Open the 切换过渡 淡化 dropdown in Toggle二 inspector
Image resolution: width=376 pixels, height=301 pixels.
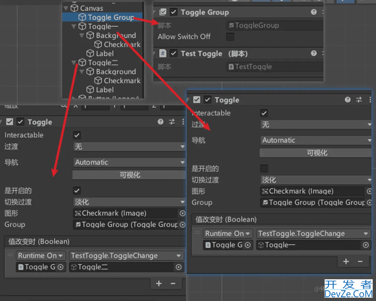pyautogui.click(x=129, y=202)
